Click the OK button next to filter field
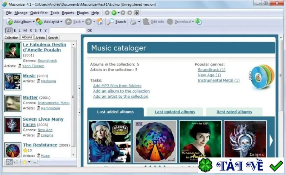 pyautogui.click(x=90, y=30)
